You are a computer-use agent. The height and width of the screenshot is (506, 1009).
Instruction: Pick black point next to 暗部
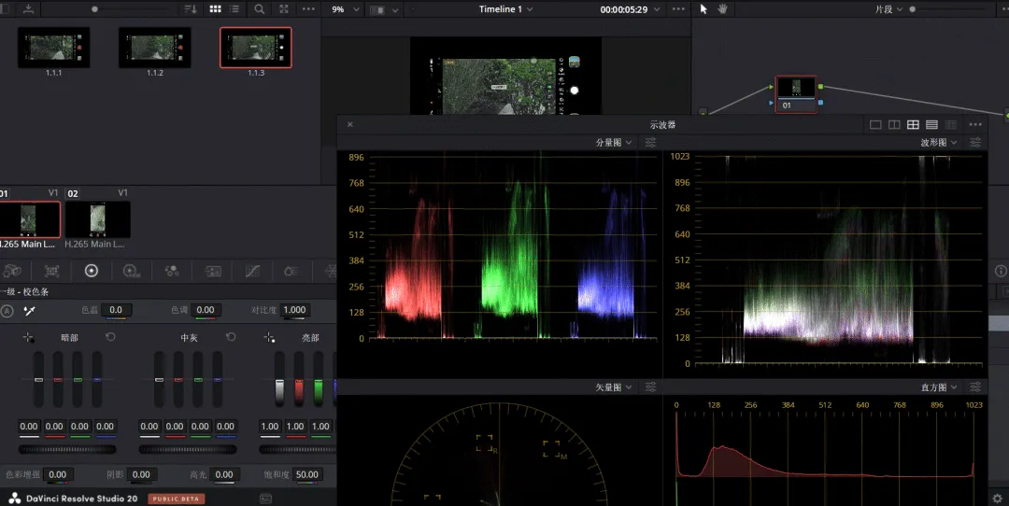tap(28, 337)
